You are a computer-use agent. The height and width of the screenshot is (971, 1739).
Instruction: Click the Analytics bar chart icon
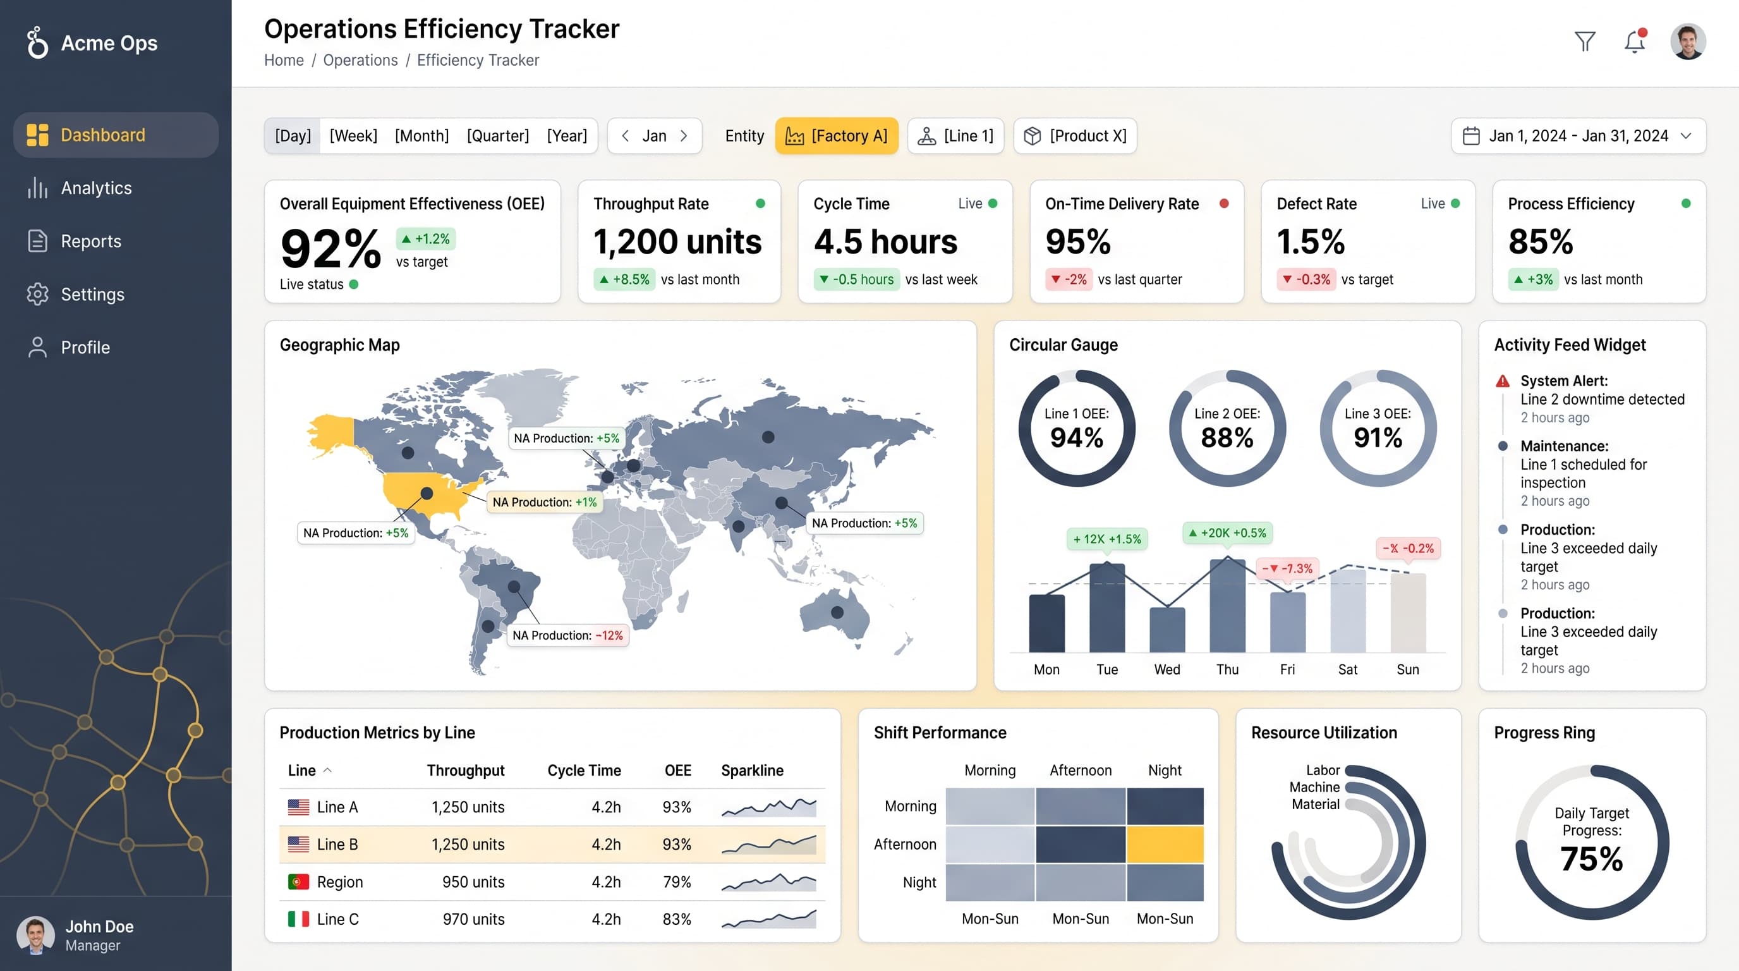click(x=37, y=188)
